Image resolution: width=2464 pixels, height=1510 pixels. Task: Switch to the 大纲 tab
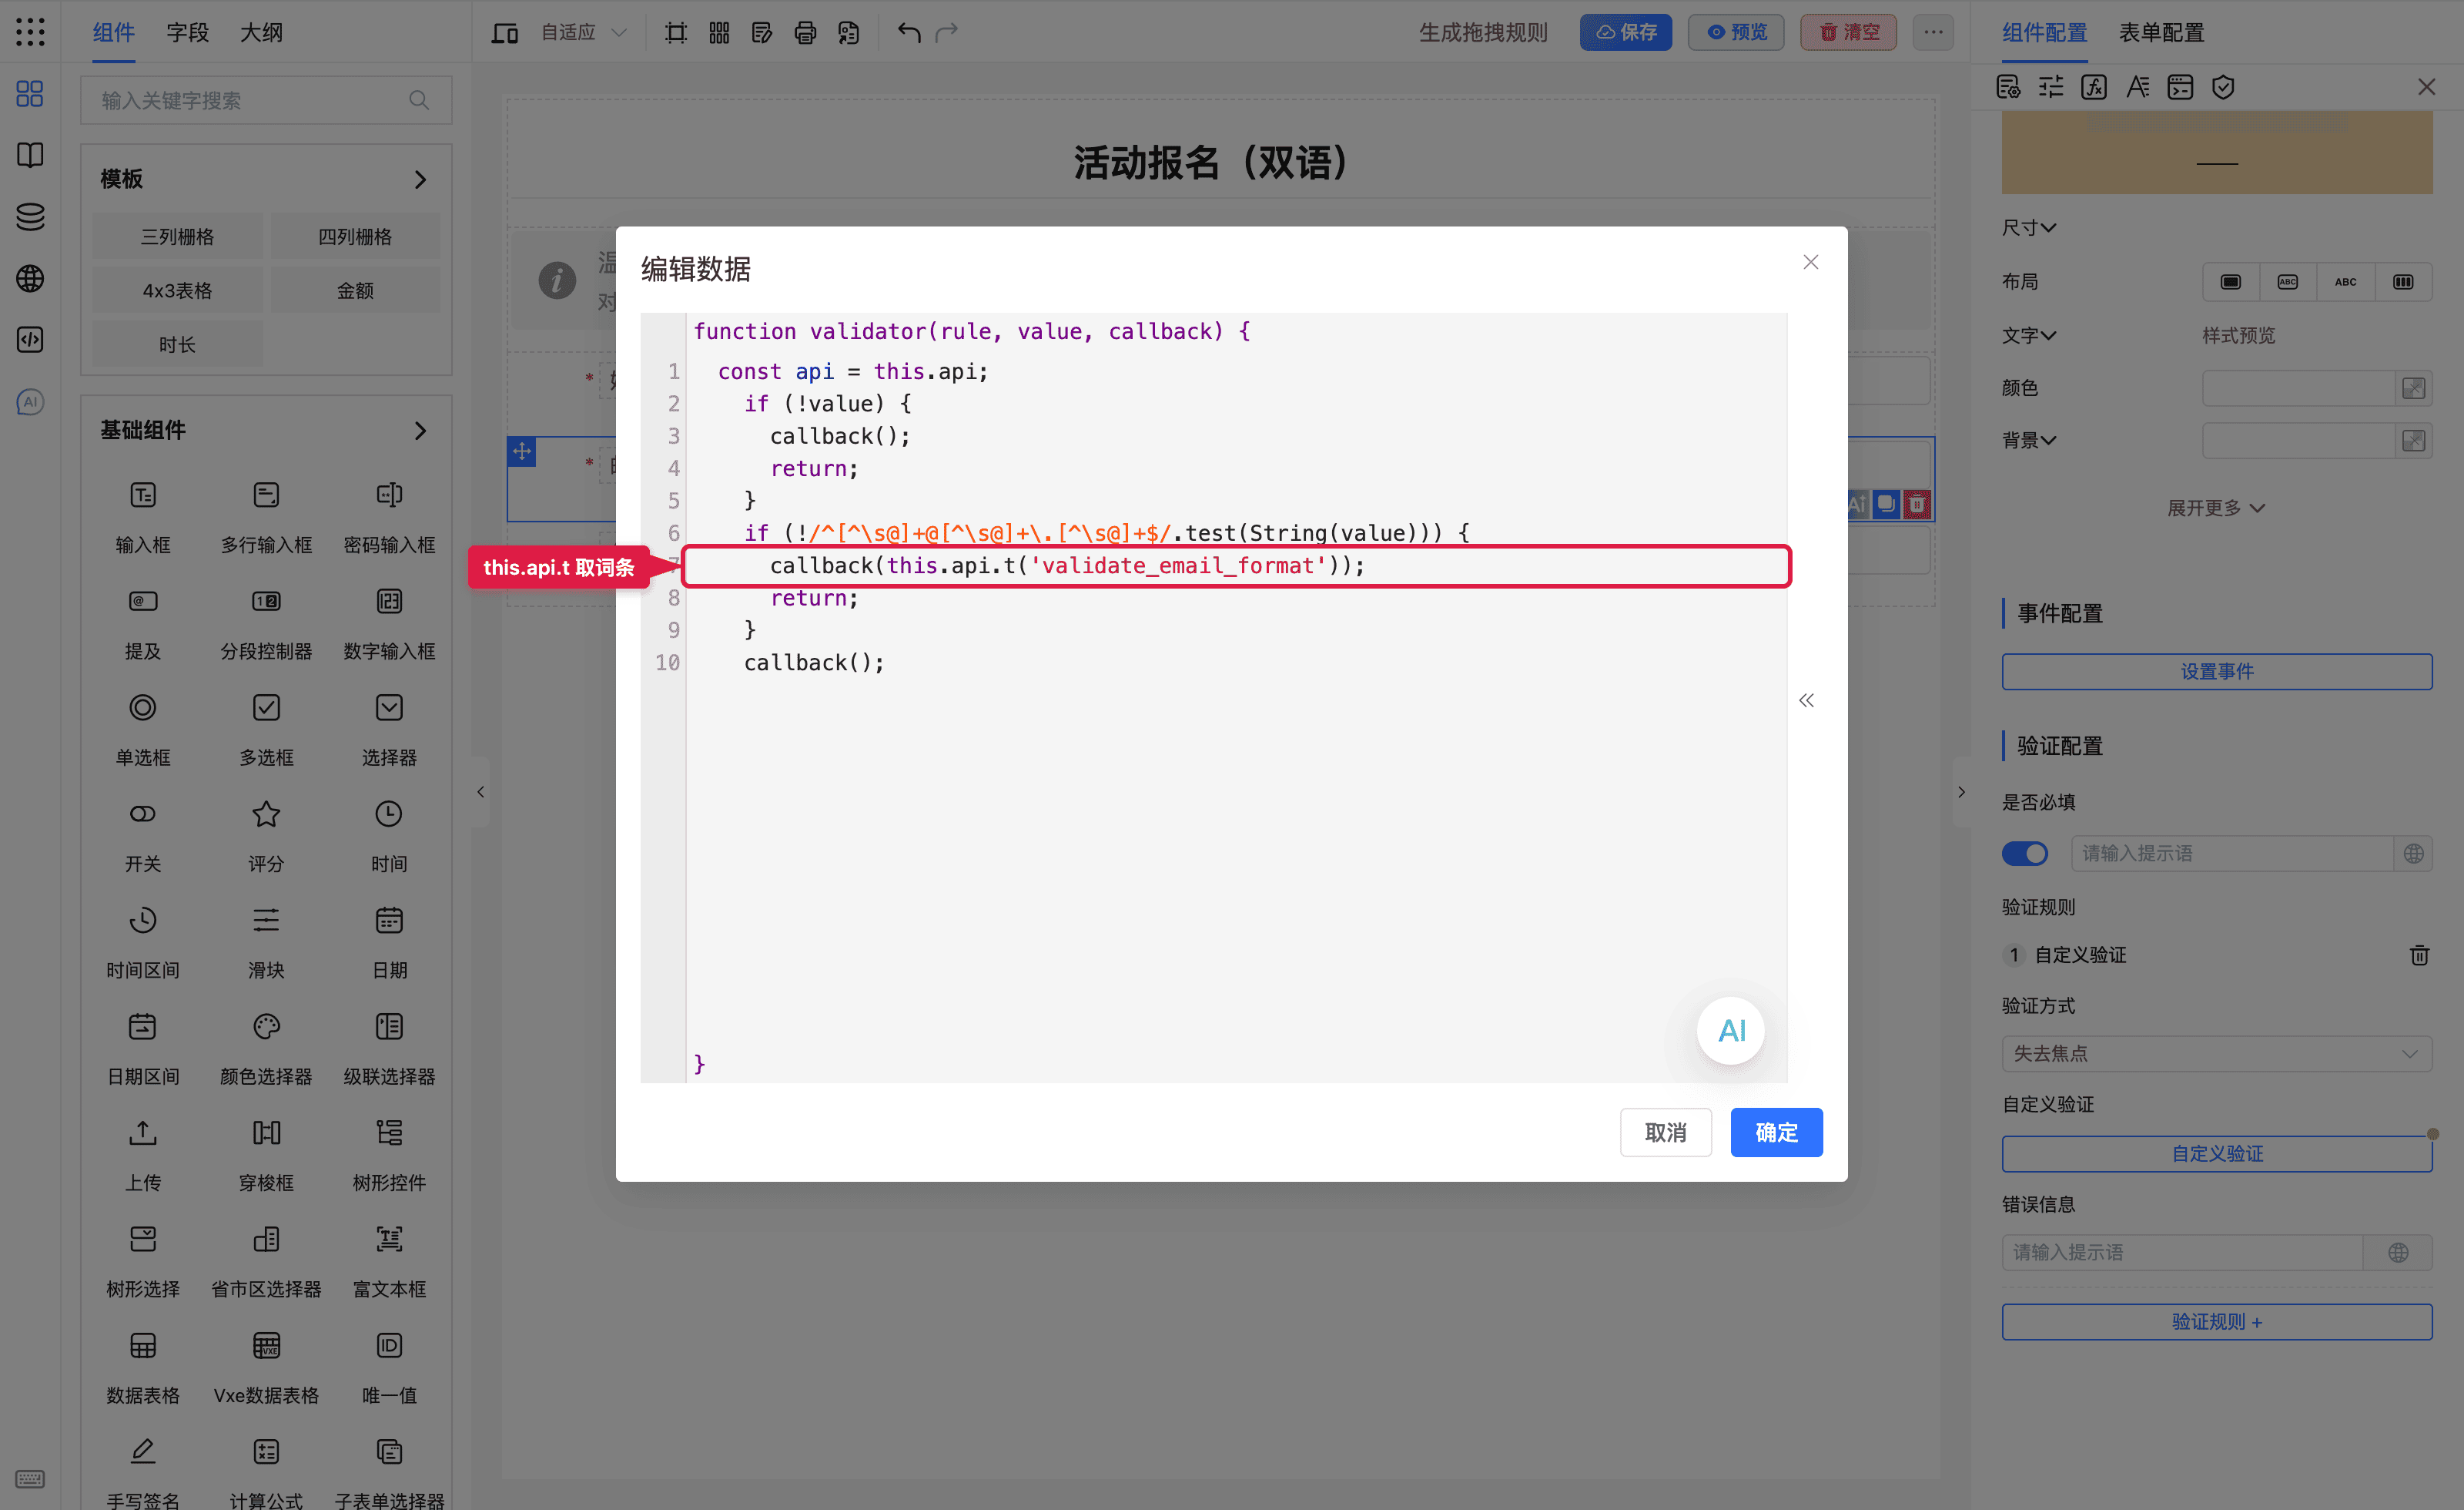click(x=261, y=32)
